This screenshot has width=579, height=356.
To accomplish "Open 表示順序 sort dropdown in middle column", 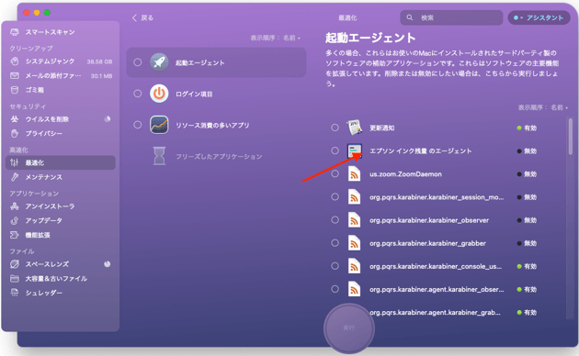I will (276, 38).
